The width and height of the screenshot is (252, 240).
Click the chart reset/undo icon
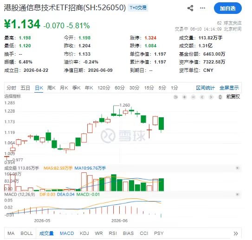(x=176, y=97)
